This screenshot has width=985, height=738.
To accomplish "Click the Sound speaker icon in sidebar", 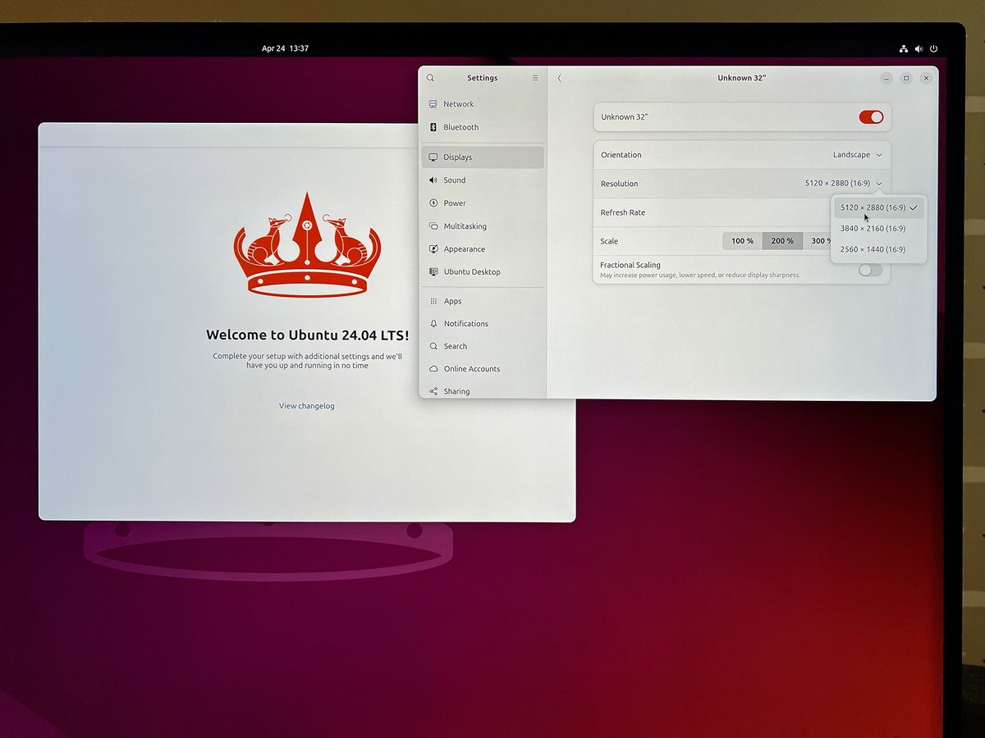I will (x=433, y=180).
